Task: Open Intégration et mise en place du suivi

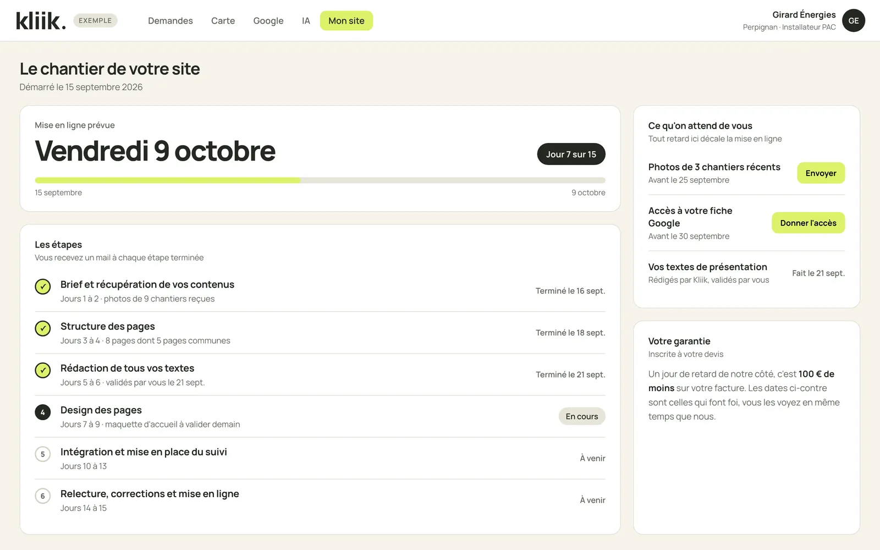Action: point(320,458)
